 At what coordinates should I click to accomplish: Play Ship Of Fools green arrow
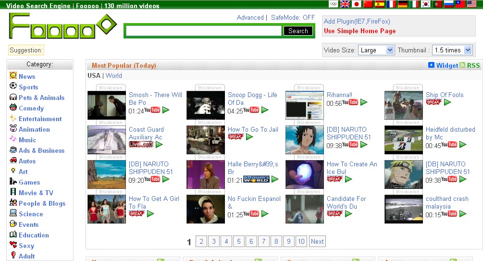point(447,102)
